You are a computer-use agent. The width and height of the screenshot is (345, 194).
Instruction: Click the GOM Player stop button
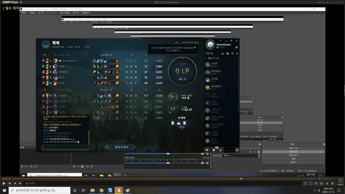click(10, 183)
